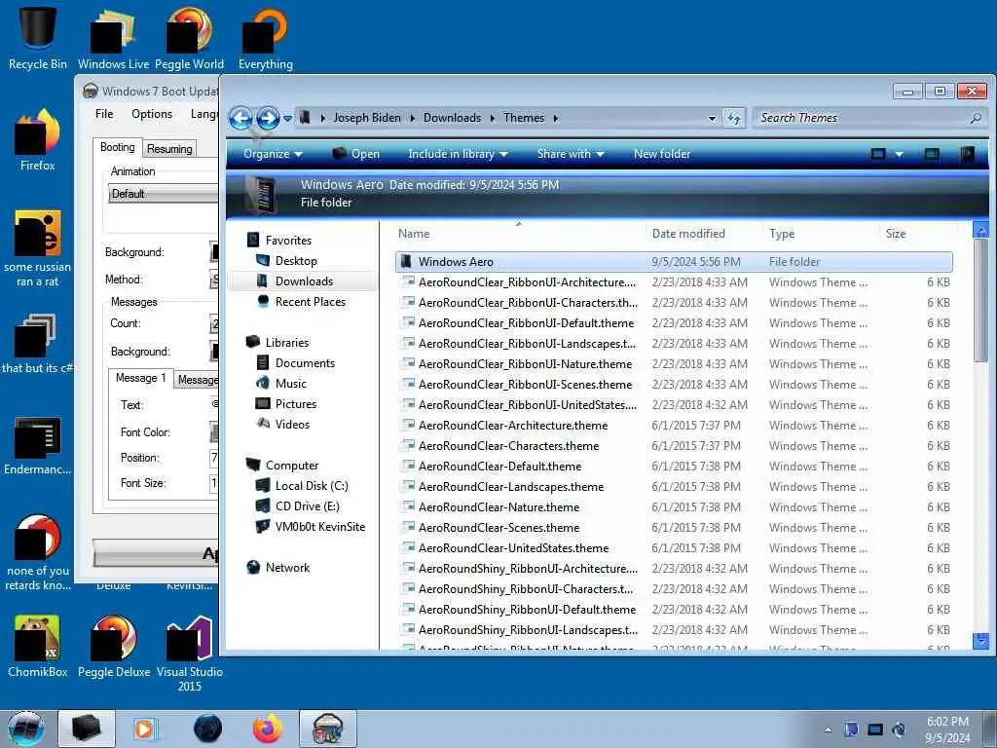The width and height of the screenshot is (997, 748).
Task: Open File menu in Boot Updater window
Action: (x=104, y=114)
